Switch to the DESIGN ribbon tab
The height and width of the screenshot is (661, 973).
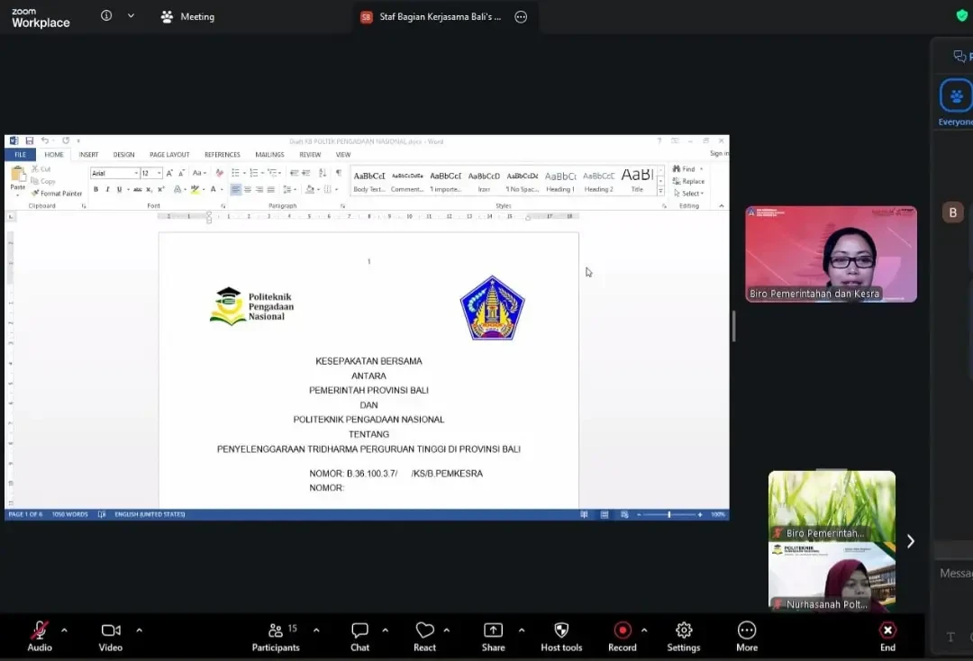pos(123,154)
